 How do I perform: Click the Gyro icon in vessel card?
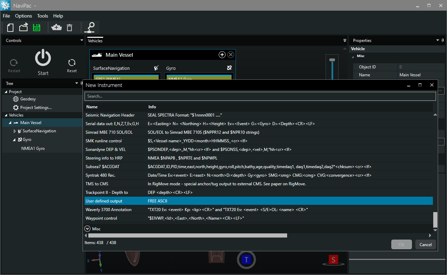[229, 68]
